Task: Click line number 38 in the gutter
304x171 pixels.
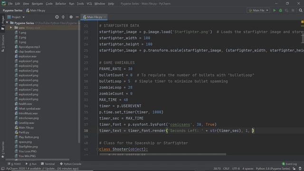Action: click(x=86, y=131)
